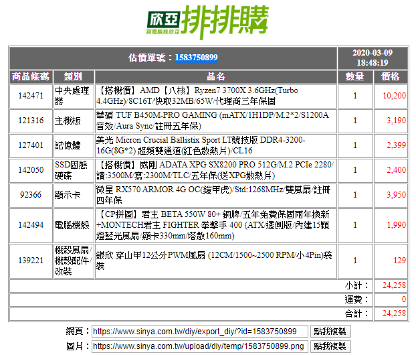Click the 品名 column header
The height and width of the screenshot is (355, 416).
click(x=216, y=77)
